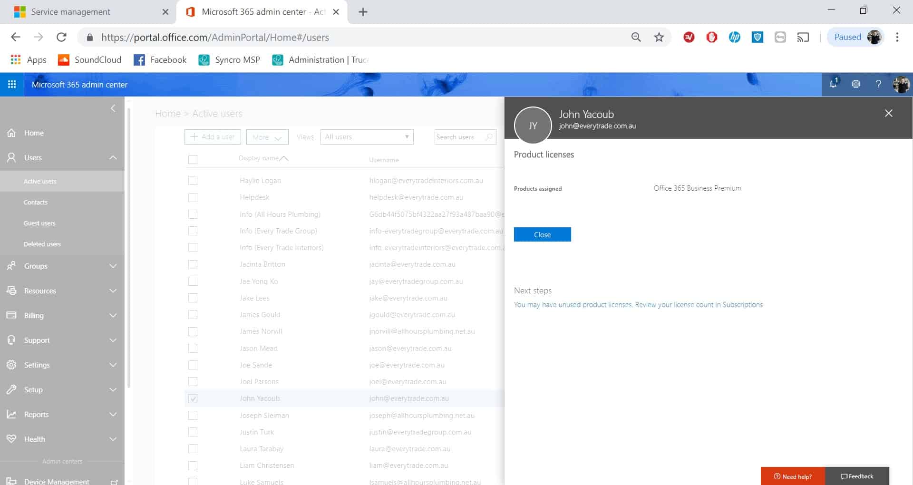The height and width of the screenshot is (485, 913).
Task: Open the unused licenses Subscriptions link
Action: tap(638, 305)
